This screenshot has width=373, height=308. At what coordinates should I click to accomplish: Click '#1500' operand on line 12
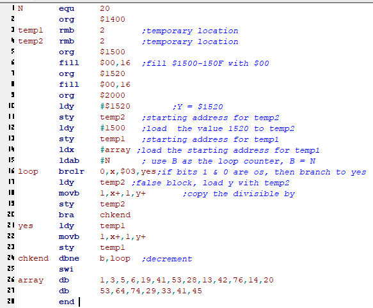[x=113, y=128]
